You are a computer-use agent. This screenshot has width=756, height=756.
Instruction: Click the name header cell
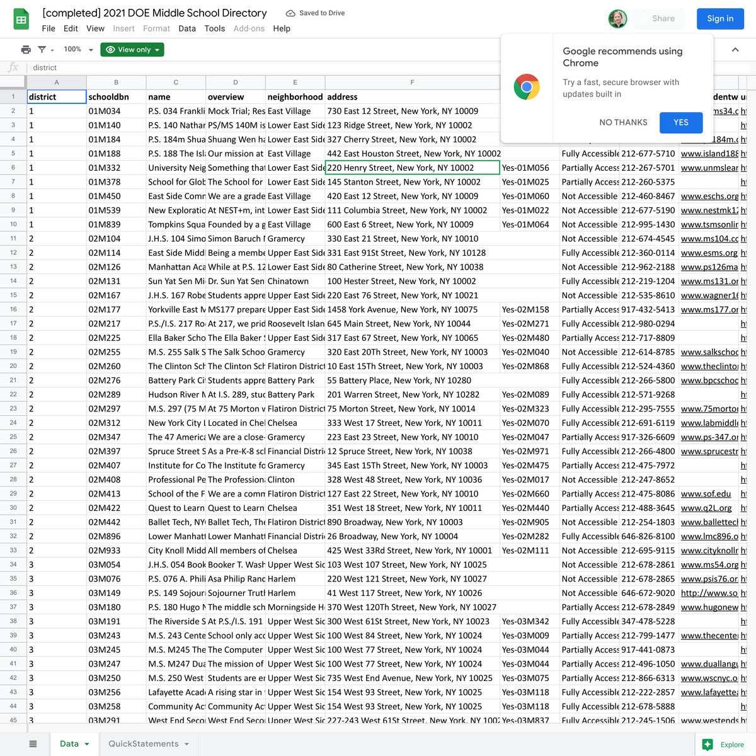pyautogui.click(x=176, y=97)
